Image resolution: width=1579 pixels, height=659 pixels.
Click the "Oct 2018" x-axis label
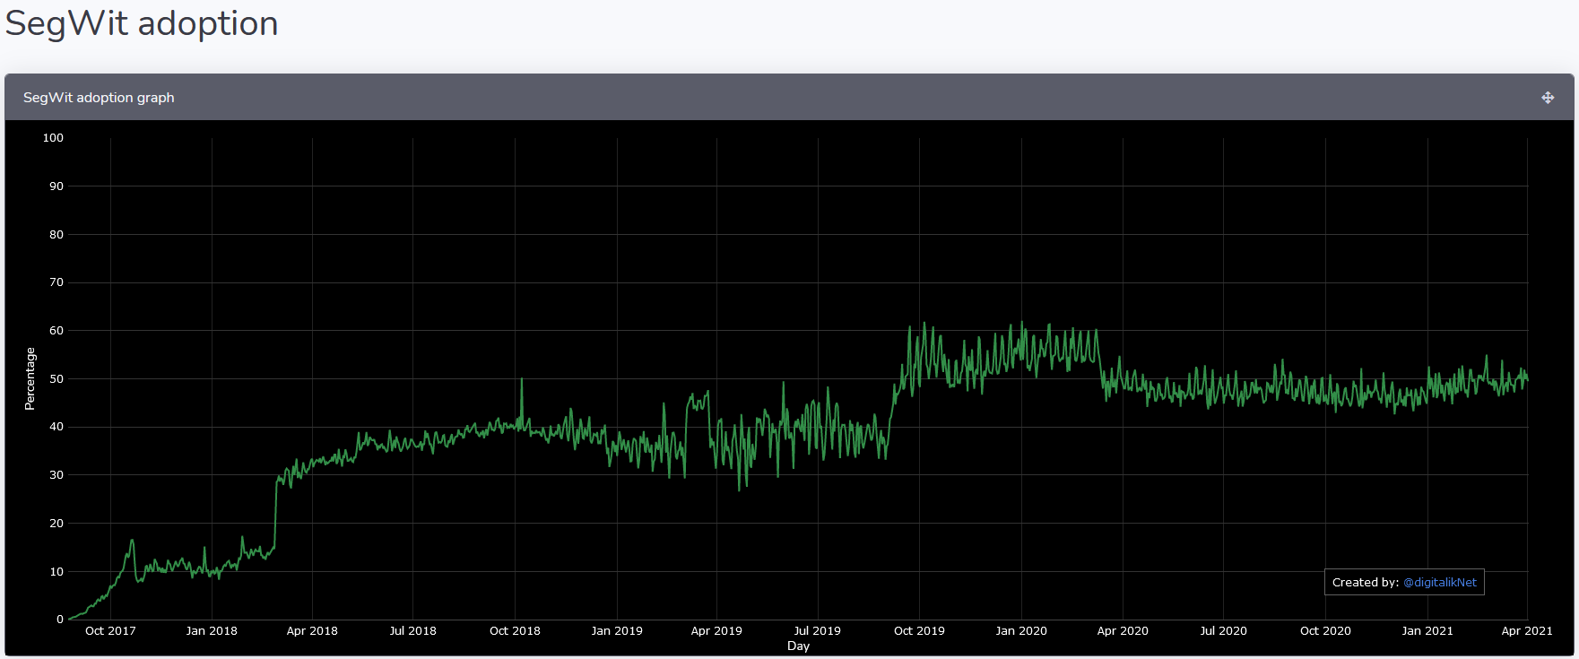(515, 631)
